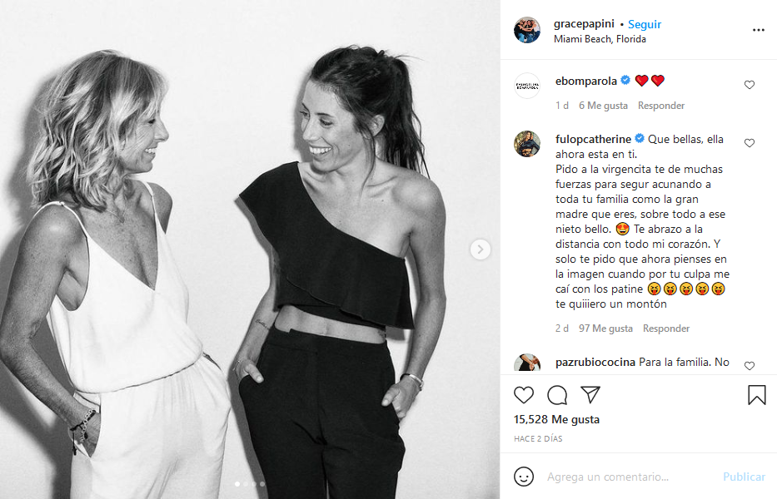
Task: Like ebomparola's comment heart
Action: pyautogui.click(x=750, y=85)
